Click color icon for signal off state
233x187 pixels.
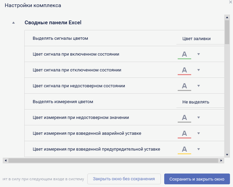coord(184,70)
